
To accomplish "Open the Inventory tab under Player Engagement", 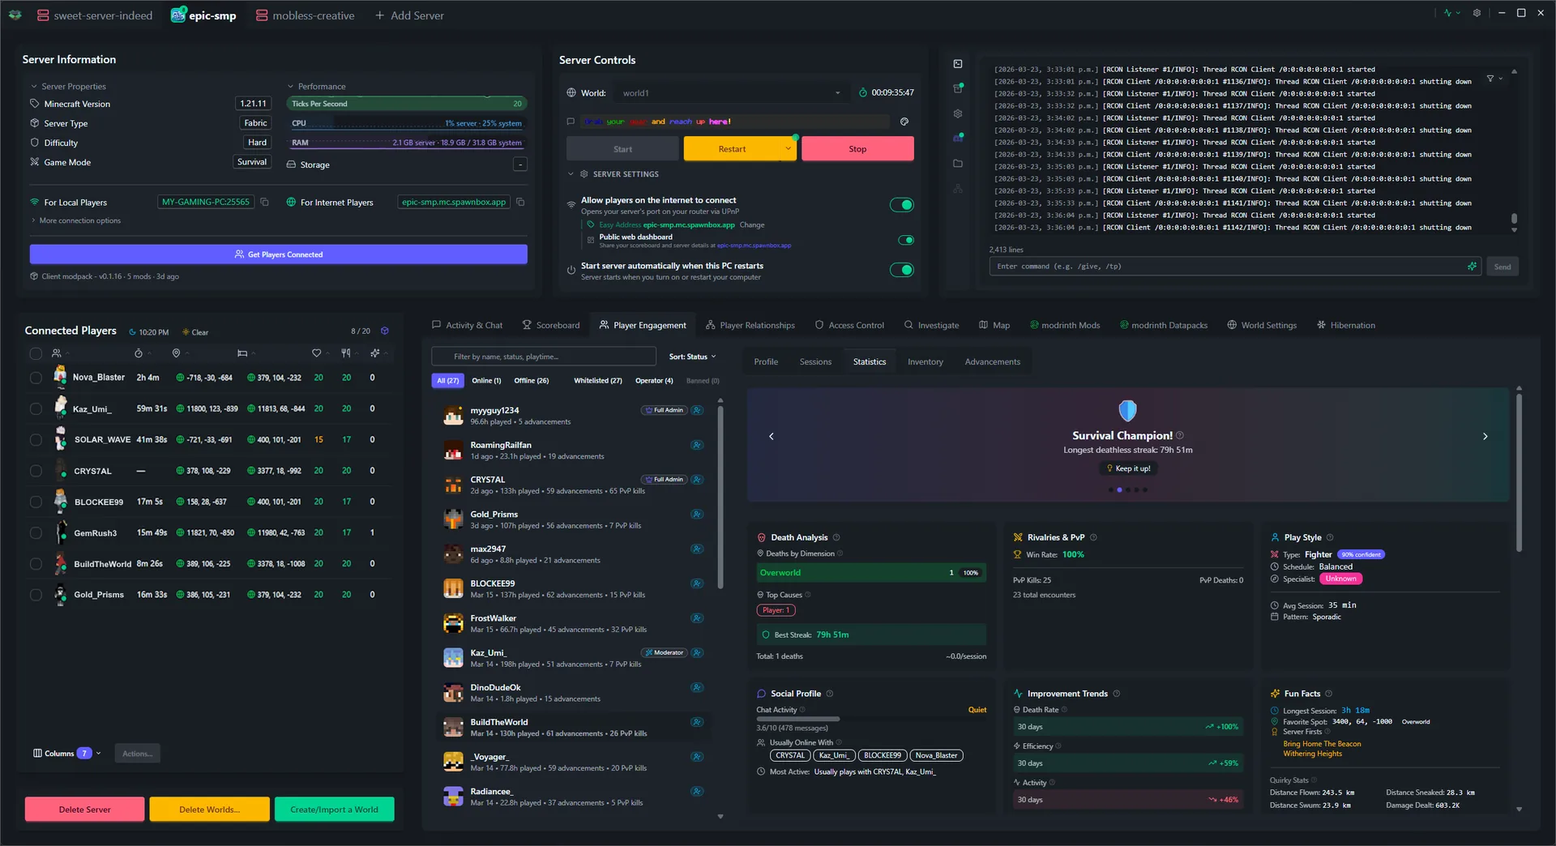I will tap(925, 361).
